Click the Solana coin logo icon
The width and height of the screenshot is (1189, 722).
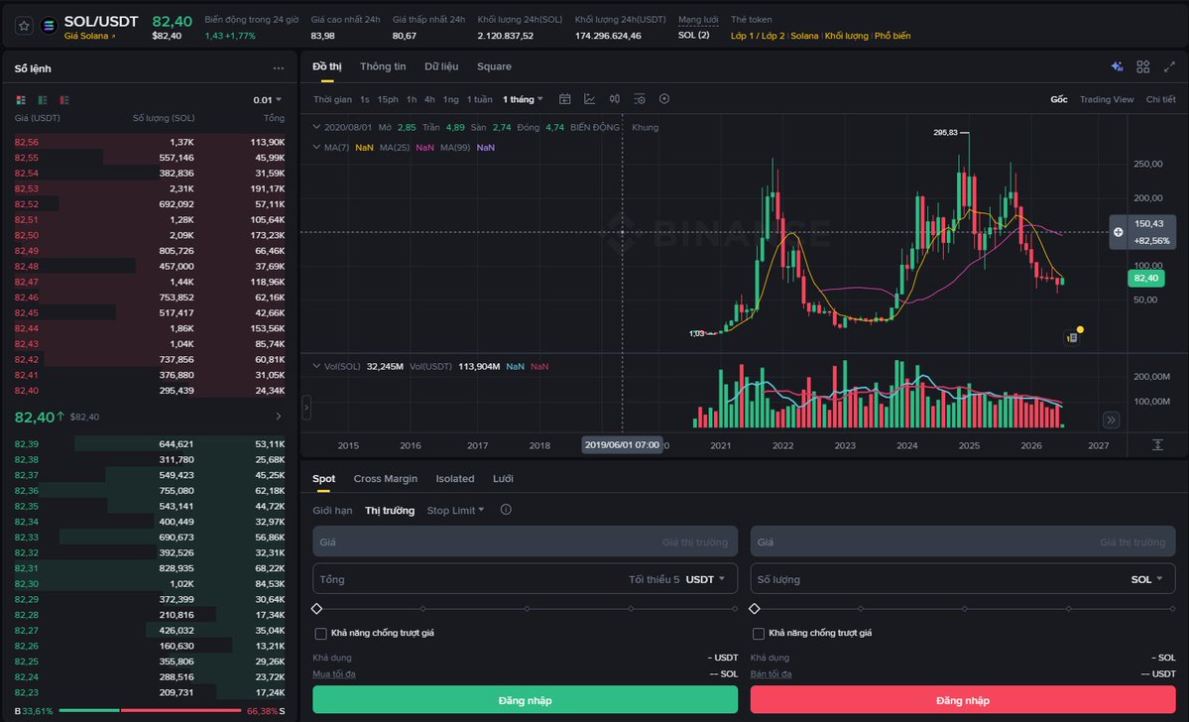click(x=50, y=26)
